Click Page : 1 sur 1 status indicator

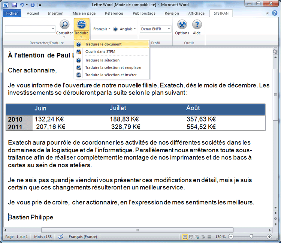[x=16, y=237]
